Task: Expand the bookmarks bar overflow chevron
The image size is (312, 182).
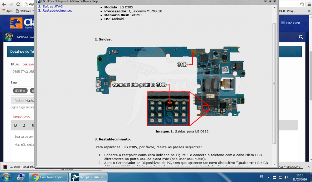Action: coord(309,11)
